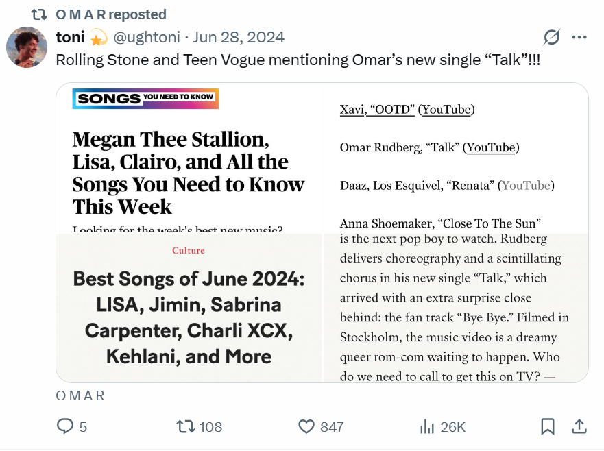
Task: Open post analytics bar chart icon
Action: 426,427
